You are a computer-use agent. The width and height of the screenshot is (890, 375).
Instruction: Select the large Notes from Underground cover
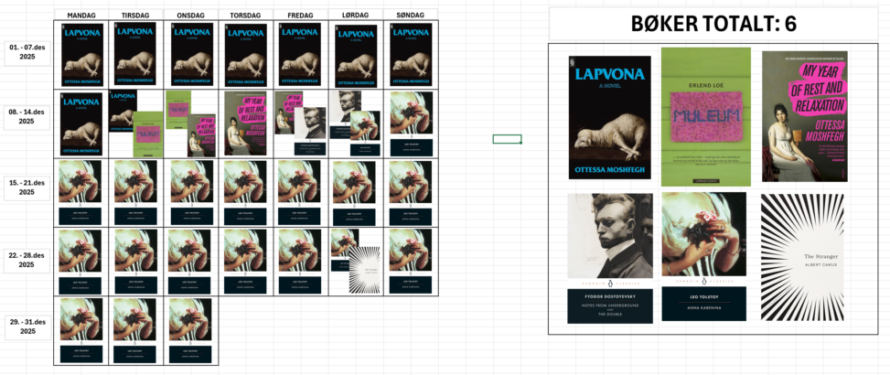click(609, 257)
